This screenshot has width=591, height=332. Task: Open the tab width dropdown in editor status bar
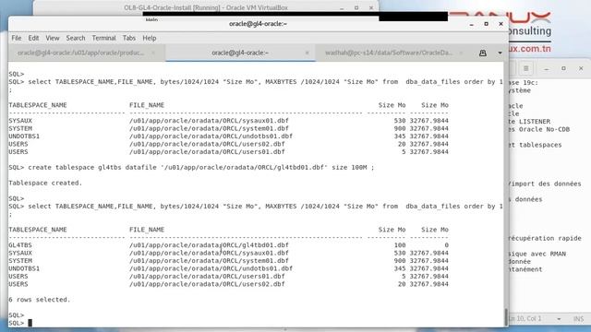559,319
